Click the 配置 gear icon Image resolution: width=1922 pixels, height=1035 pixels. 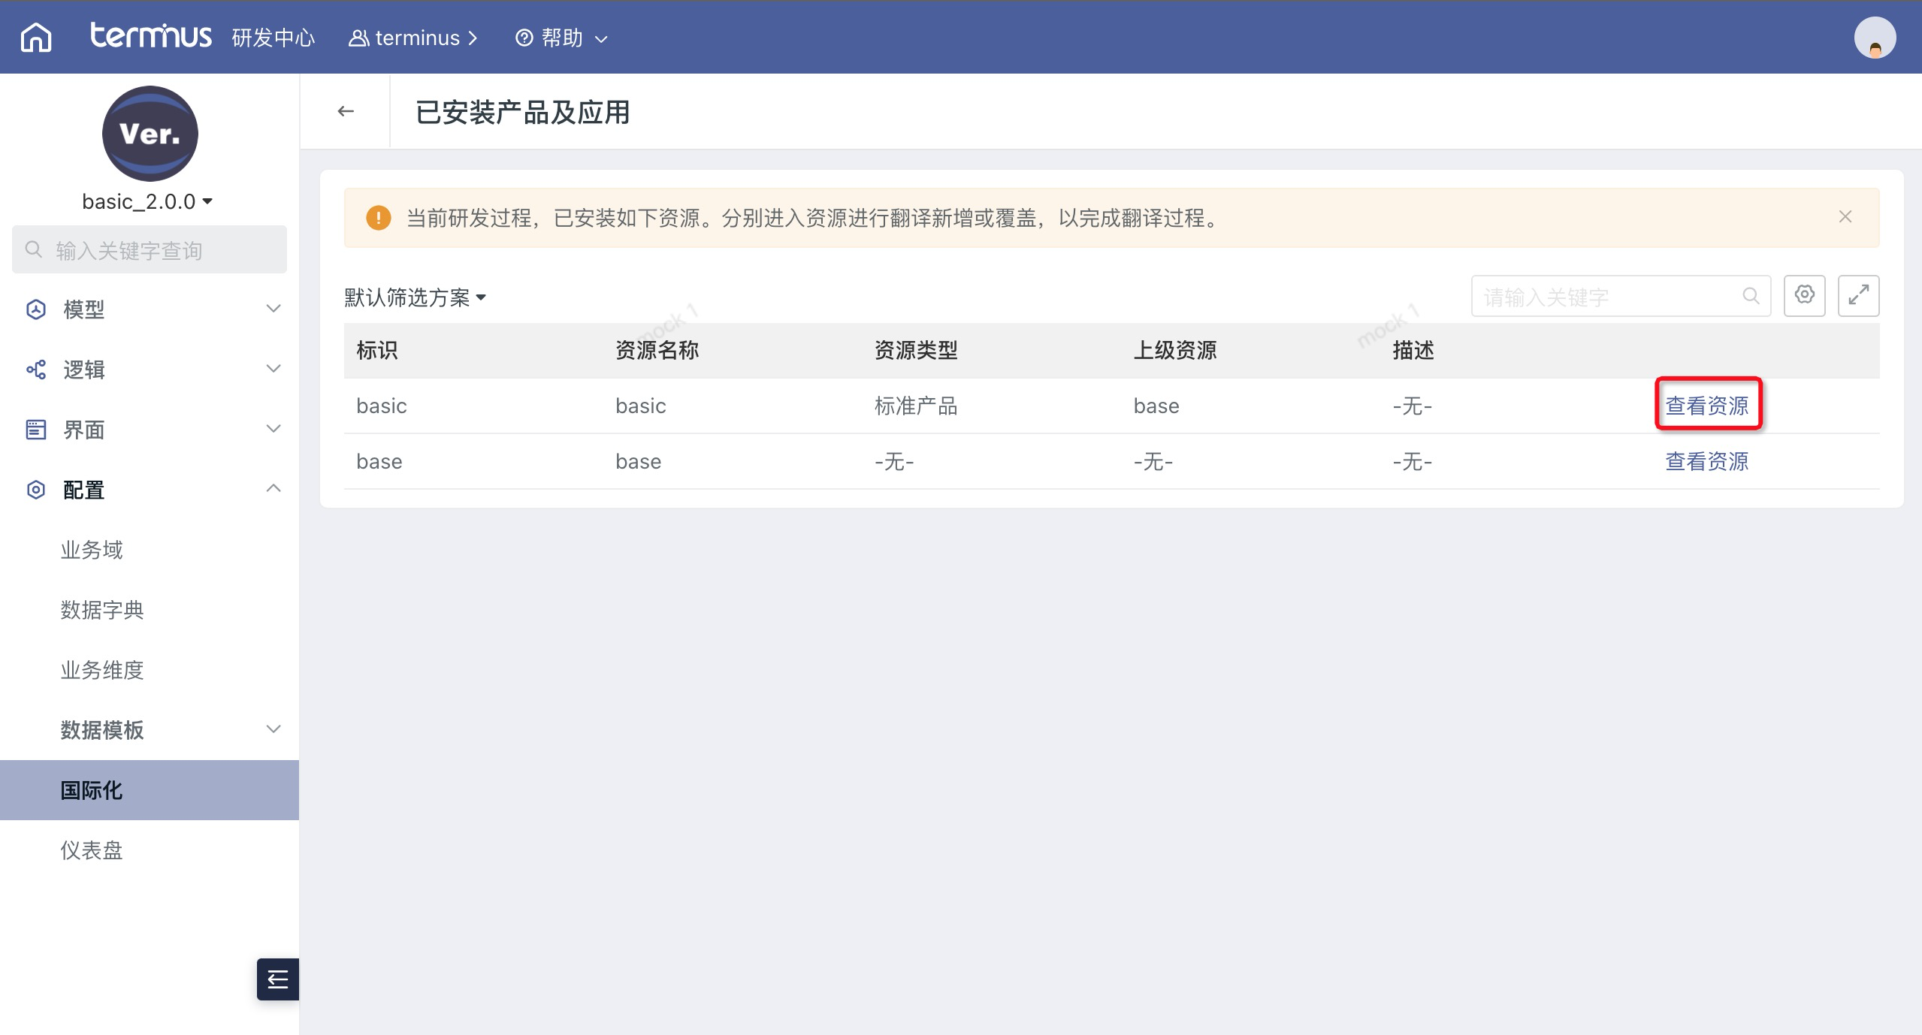click(x=35, y=490)
